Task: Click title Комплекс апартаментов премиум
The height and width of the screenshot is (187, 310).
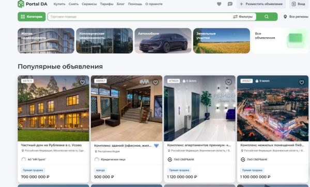Action: pyautogui.click(x=199, y=145)
